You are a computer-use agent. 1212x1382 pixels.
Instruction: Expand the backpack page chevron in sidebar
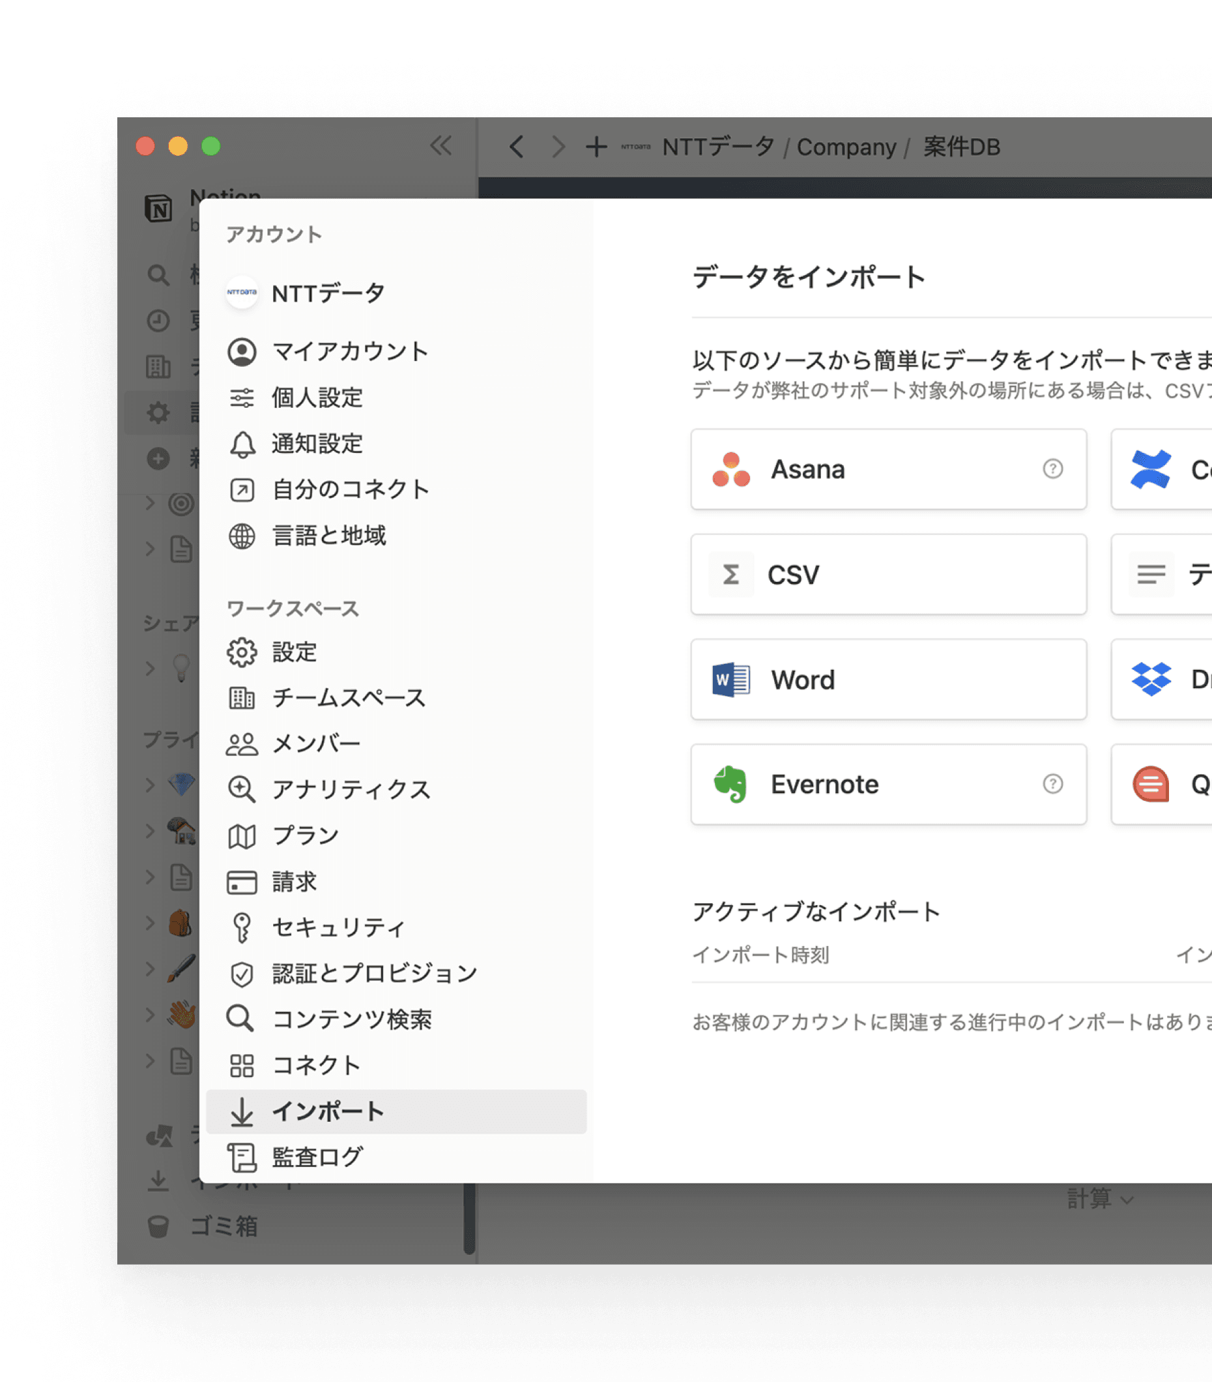(x=150, y=923)
